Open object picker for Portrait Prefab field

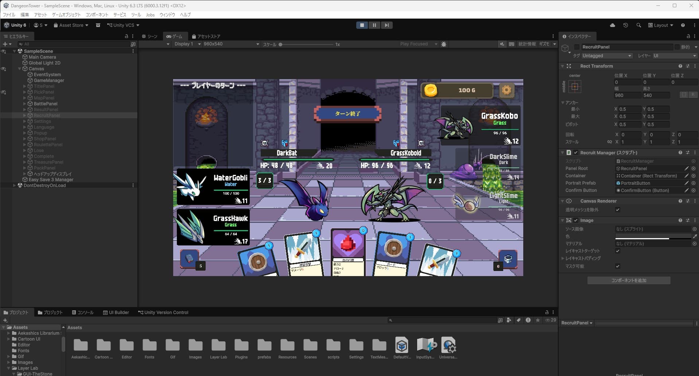(x=694, y=183)
